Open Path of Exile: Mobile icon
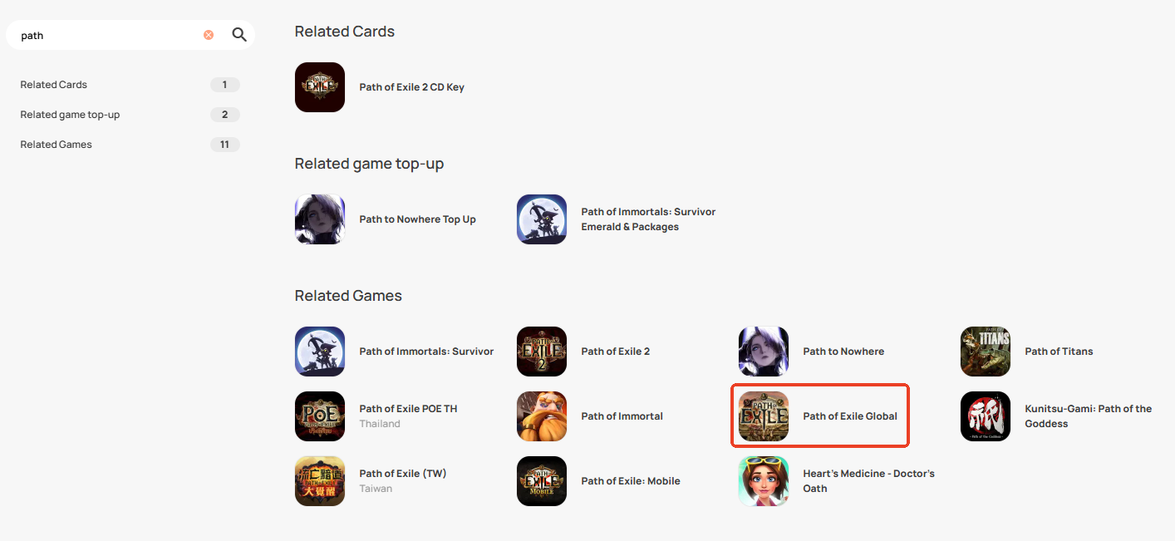The width and height of the screenshot is (1175, 541). [542, 481]
